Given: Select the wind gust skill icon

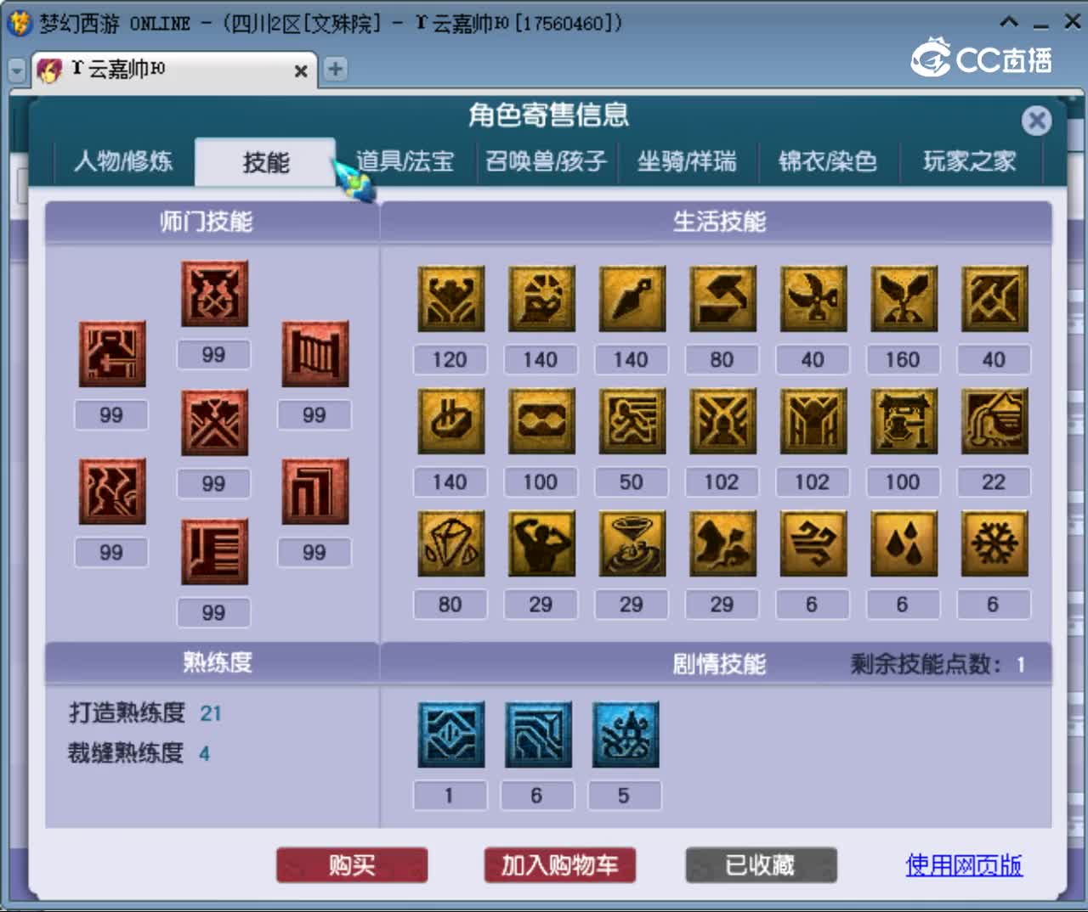Looking at the screenshot, I should click(x=813, y=543).
